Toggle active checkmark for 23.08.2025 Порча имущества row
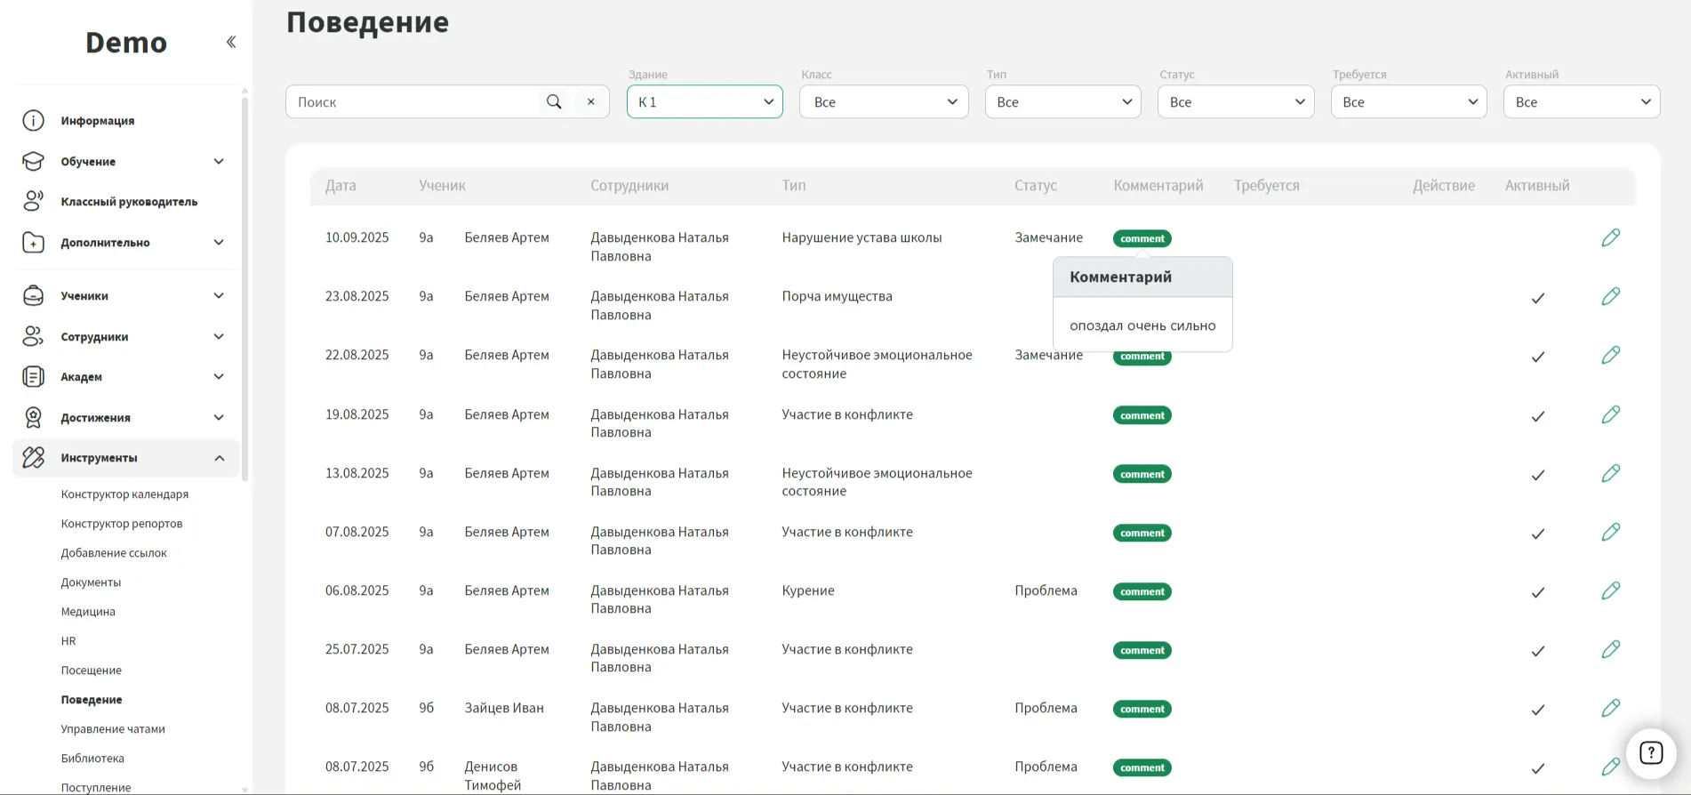This screenshot has height=795, width=1691. point(1537,298)
